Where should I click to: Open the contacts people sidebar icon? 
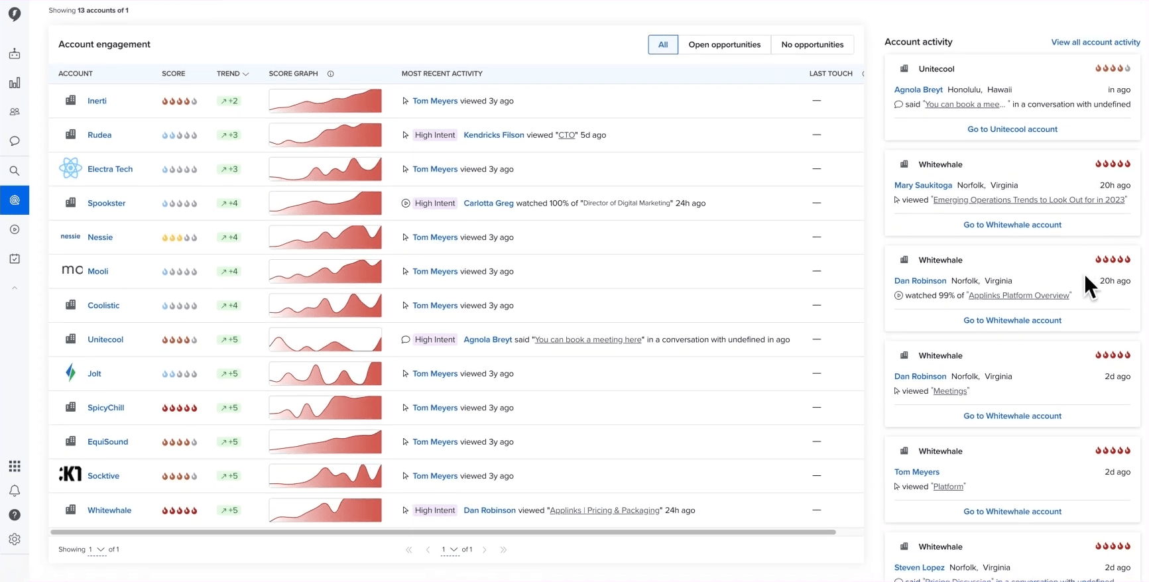tap(15, 112)
